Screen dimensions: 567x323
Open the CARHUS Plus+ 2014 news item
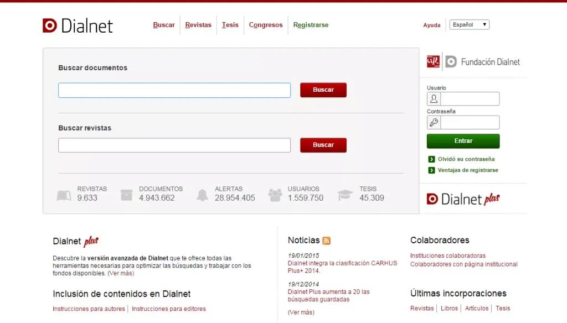[342, 267]
